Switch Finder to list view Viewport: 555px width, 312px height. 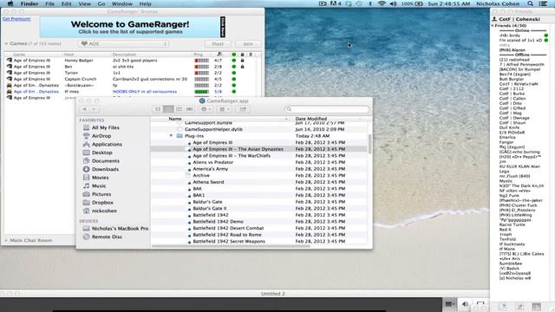pyautogui.click(x=168, y=109)
